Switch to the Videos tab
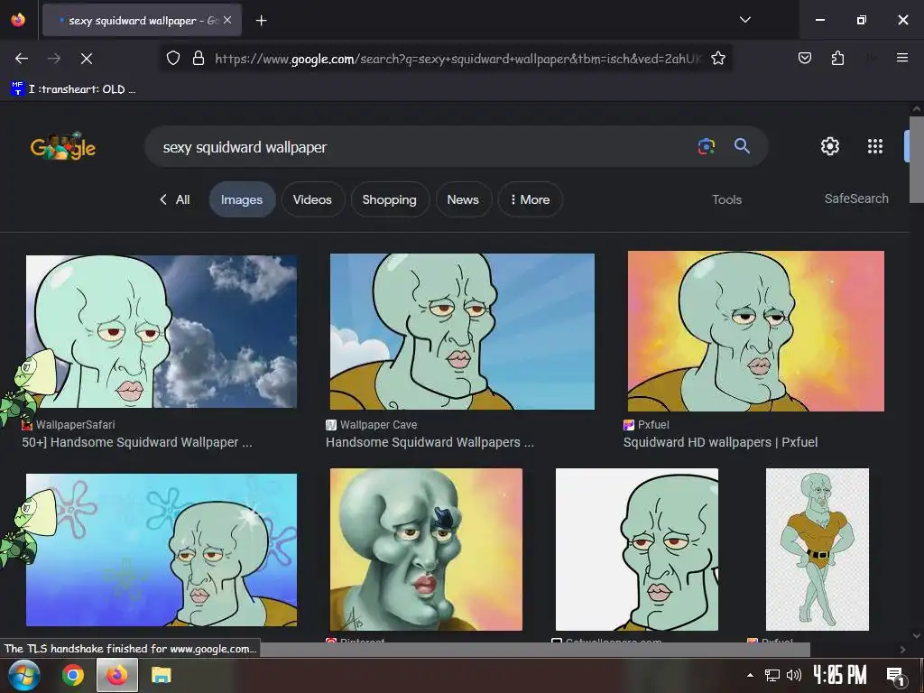Image resolution: width=924 pixels, height=693 pixels. (x=312, y=199)
